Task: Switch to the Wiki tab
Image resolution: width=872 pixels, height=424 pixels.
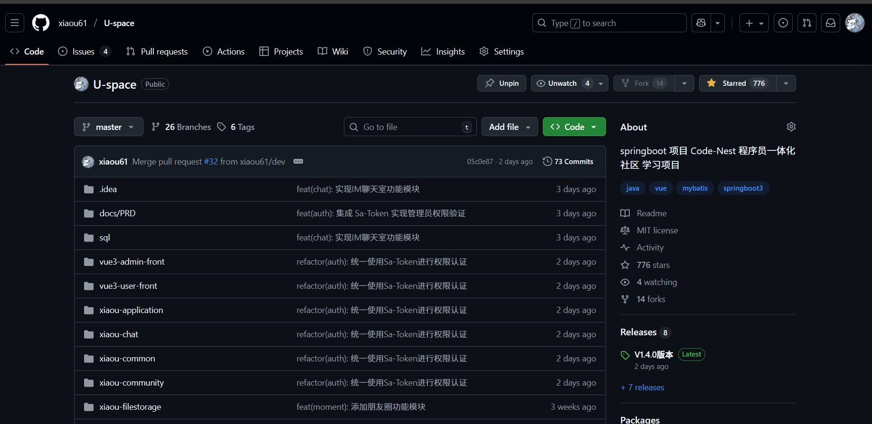Action: [333, 51]
